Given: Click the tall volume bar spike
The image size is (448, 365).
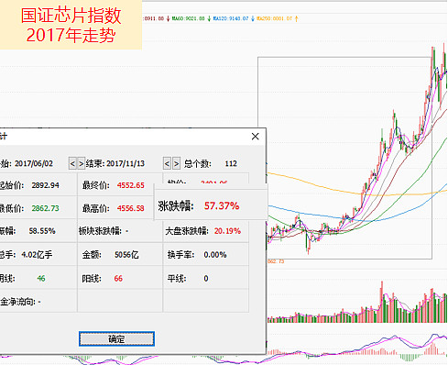Looking at the screenshot, I should click(381, 302).
